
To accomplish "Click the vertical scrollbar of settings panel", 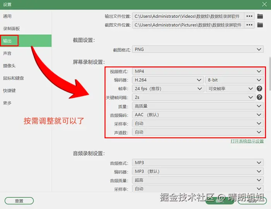I will pyautogui.click(x=270, y=74).
